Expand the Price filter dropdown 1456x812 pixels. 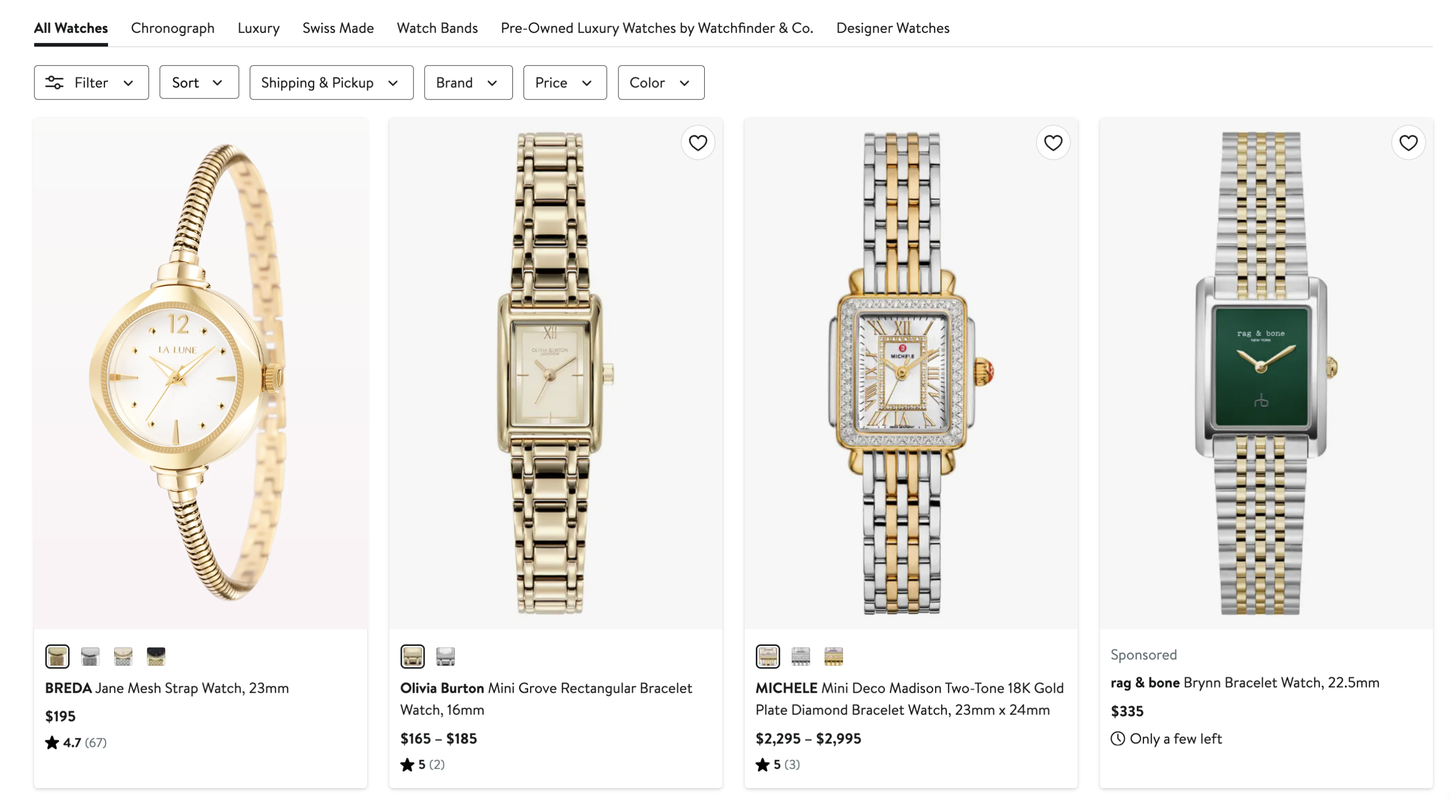pyautogui.click(x=564, y=82)
